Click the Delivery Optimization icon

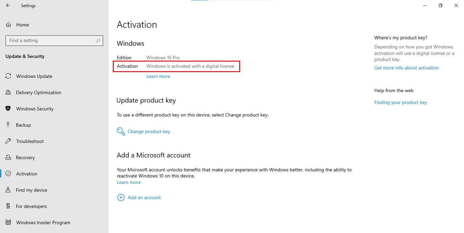tap(8, 92)
